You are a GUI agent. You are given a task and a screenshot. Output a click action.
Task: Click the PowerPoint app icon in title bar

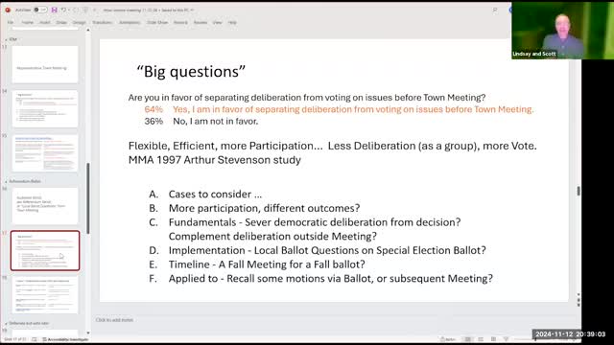(8, 10)
